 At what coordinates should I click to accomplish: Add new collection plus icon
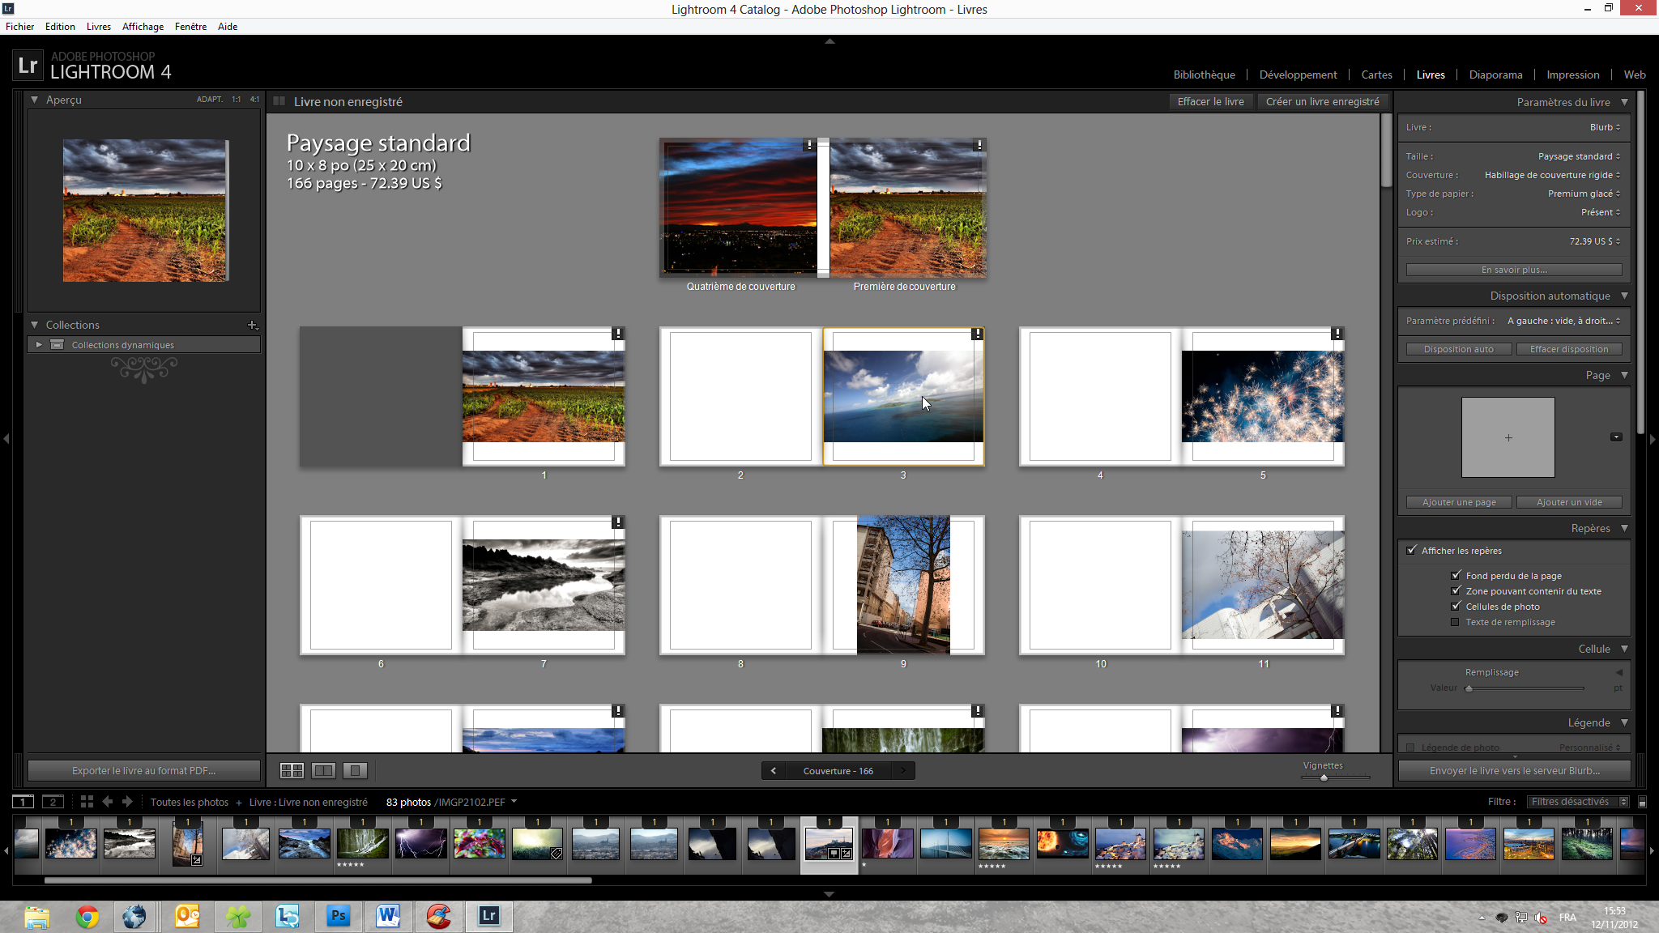tap(253, 325)
